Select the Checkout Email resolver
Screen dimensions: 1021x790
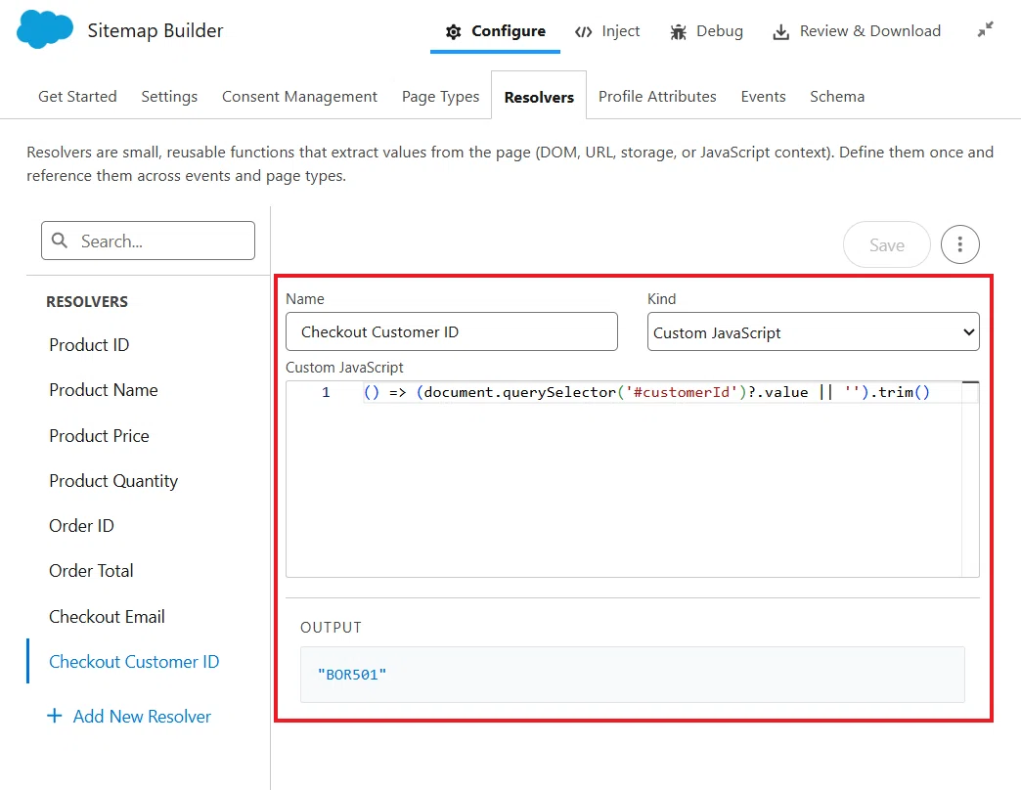tap(107, 616)
